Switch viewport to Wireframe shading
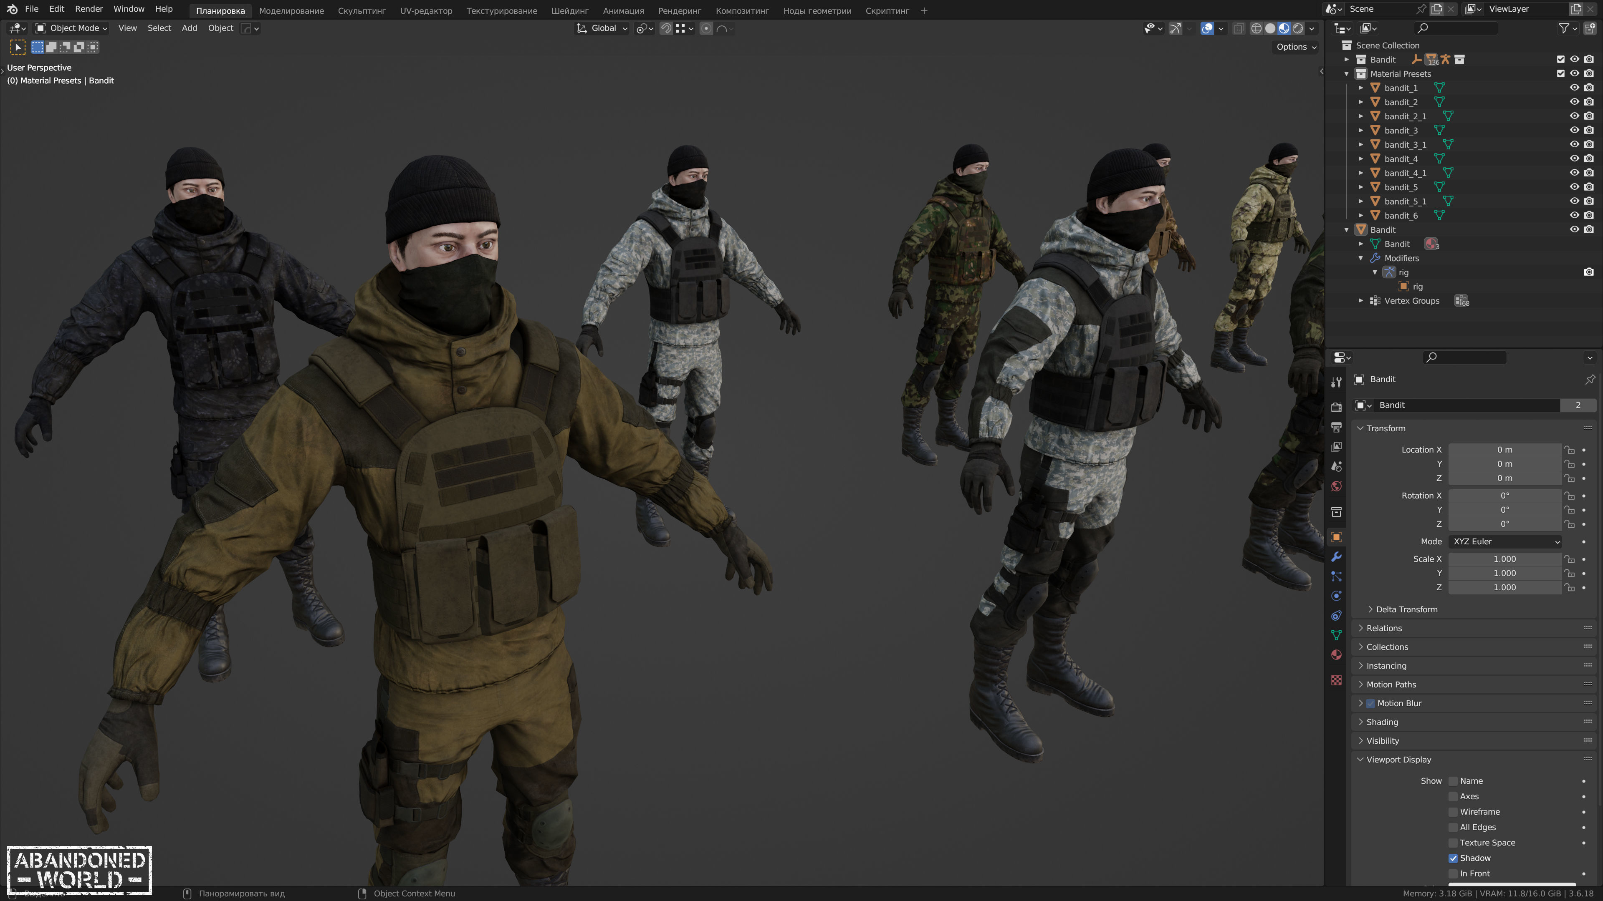Viewport: 1603px width, 901px height. (1257, 29)
